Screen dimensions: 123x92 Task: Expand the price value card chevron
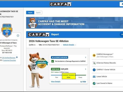[x=85, y=69]
